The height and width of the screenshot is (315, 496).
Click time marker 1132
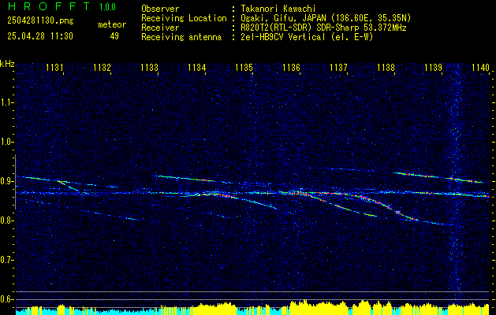point(103,67)
